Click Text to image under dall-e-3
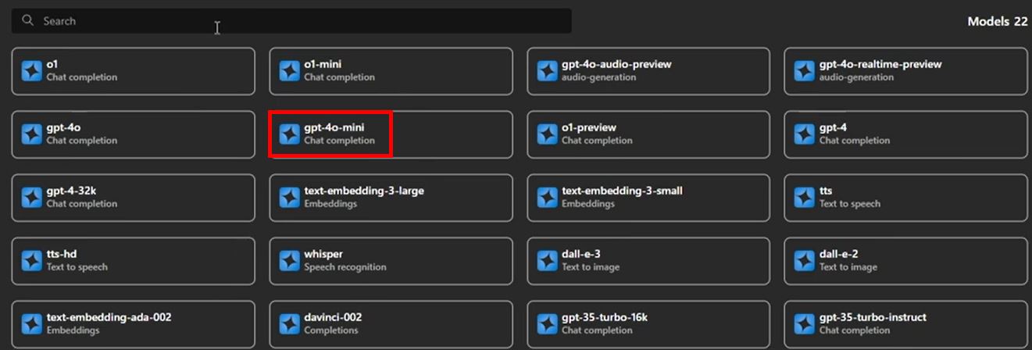Image resolution: width=1032 pixels, height=350 pixels. (591, 267)
